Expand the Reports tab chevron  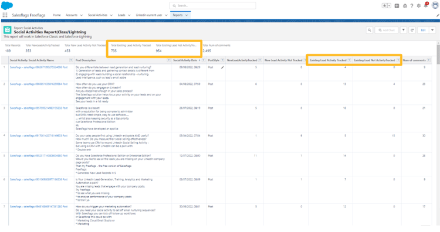(x=187, y=15)
